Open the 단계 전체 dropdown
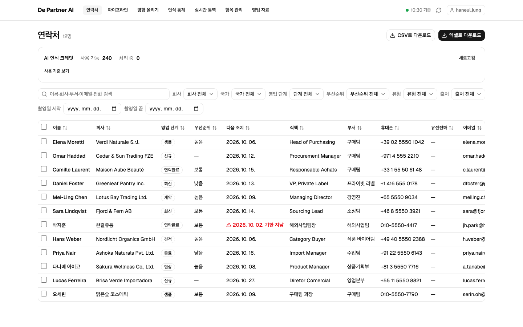 (307, 94)
